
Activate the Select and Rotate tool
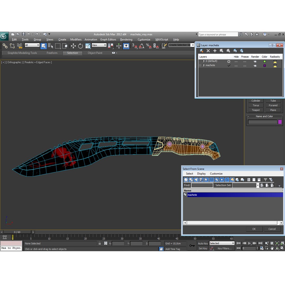(80, 46)
